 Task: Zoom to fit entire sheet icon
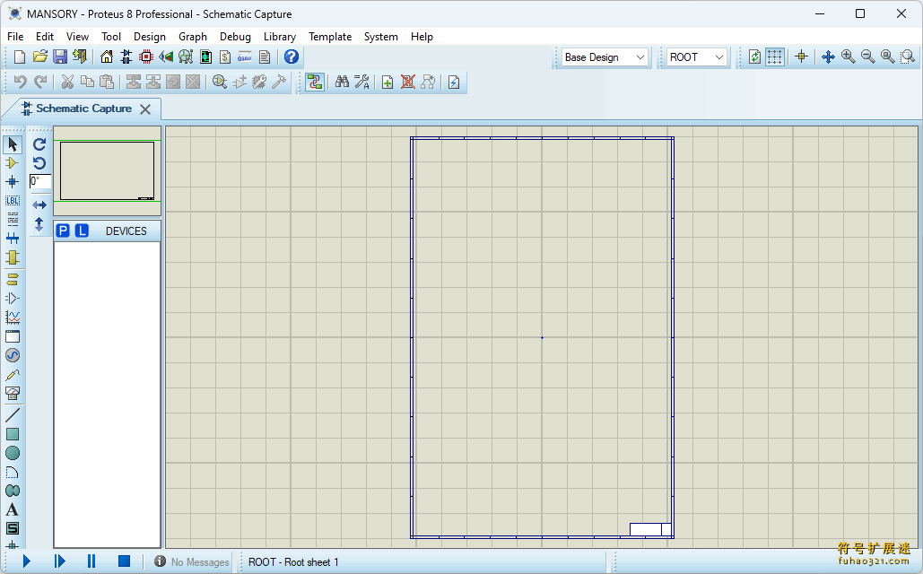888,57
